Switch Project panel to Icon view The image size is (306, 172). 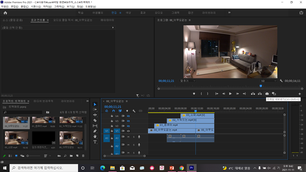click(16, 156)
